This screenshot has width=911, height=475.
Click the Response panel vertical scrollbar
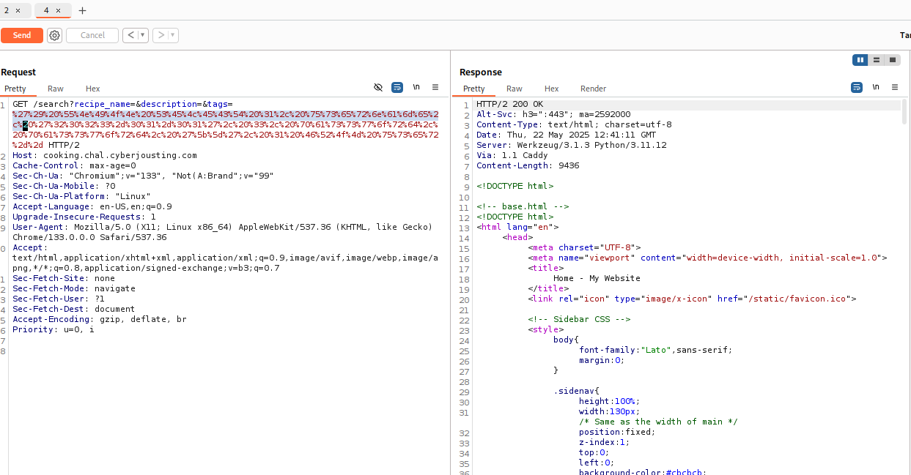[x=904, y=111]
